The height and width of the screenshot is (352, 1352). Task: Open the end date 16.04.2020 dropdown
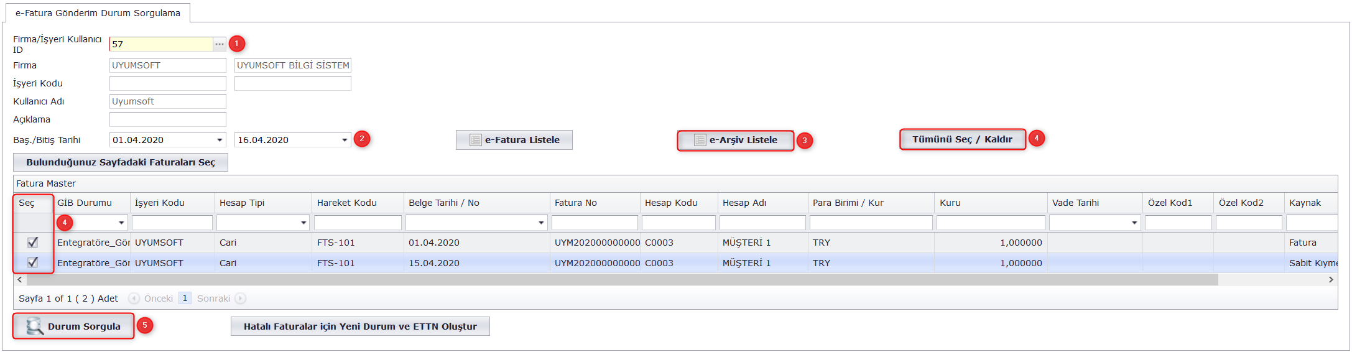345,140
